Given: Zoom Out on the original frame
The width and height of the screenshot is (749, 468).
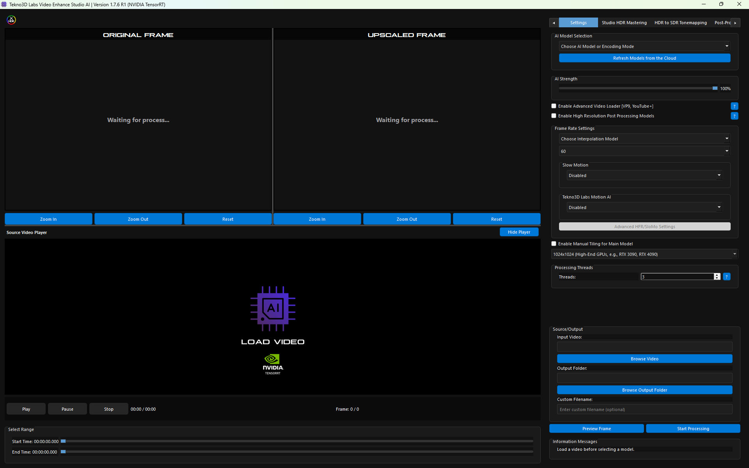Looking at the screenshot, I should pyautogui.click(x=138, y=219).
